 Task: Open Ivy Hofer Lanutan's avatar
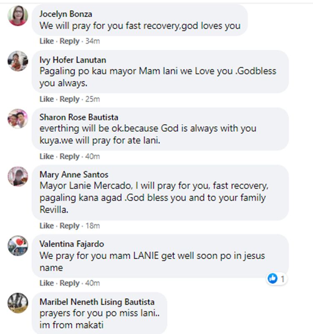[18, 61]
